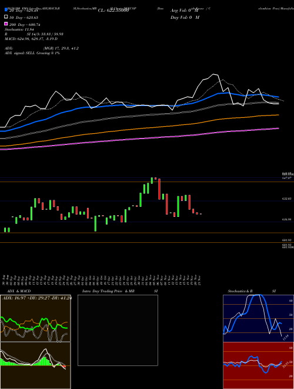Open the MACD histogram chart thumbnail
This screenshot has height=389, width=294.
tap(35, 365)
